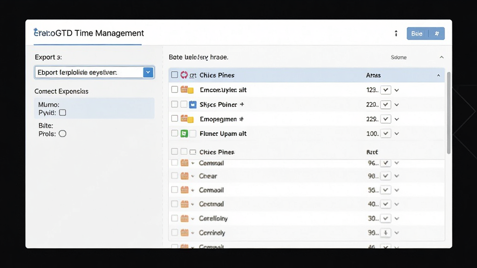Viewport: 477px width, 268px height.
Task: Click the green icon in Flimer Upam ait row
Action: point(184,134)
